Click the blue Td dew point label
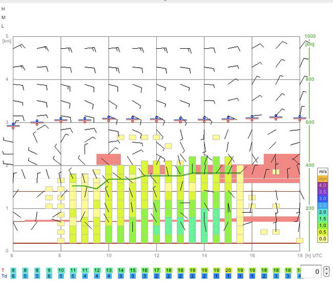The width and height of the screenshot is (333, 281). coord(4,276)
